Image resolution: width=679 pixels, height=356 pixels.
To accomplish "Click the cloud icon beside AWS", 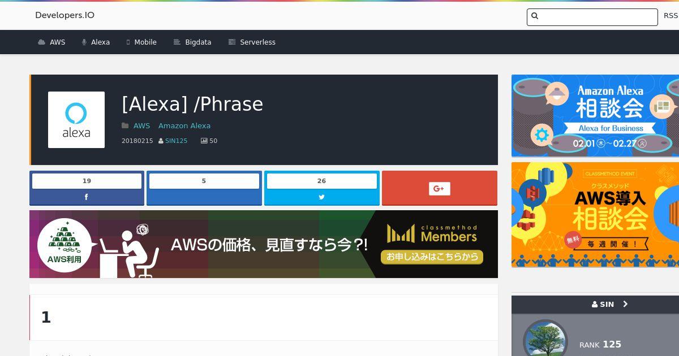I will point(41,42).
